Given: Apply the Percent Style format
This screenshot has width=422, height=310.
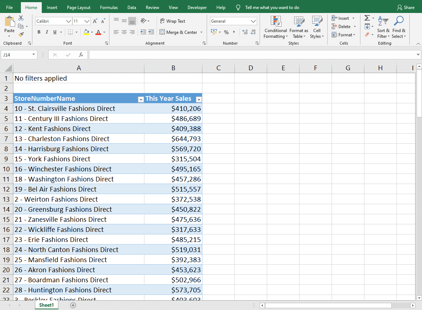Looking at the screenshot, I should 226,32.
